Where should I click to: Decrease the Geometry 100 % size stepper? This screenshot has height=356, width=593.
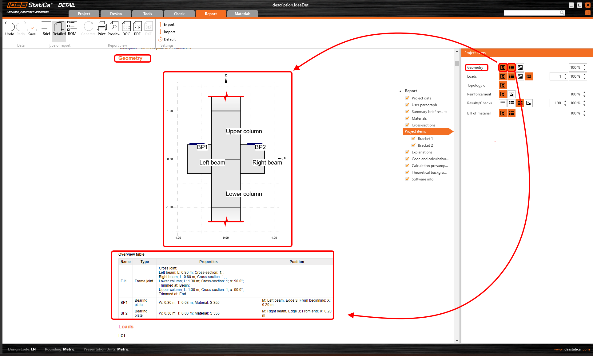(x=584, y=69)
